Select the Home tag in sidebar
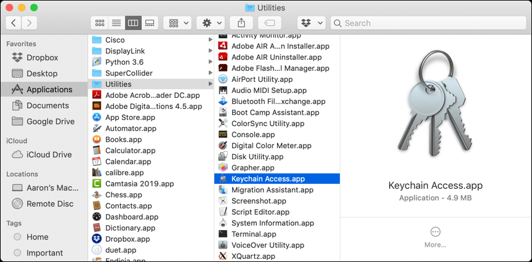The image size is (532, 262). (x=37, y=237)
